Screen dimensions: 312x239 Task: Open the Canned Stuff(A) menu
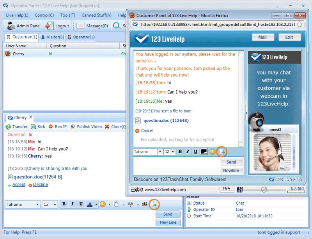(96, 15)
